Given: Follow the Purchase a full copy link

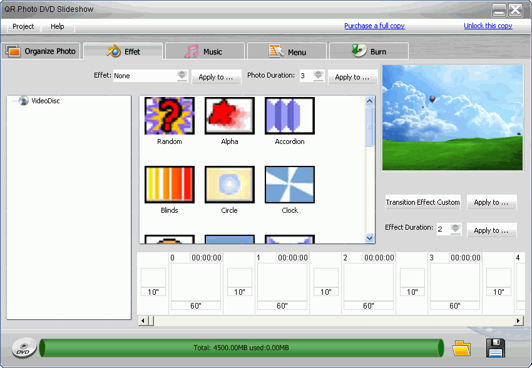Looking at the screenshot, I should click(374, 26).
